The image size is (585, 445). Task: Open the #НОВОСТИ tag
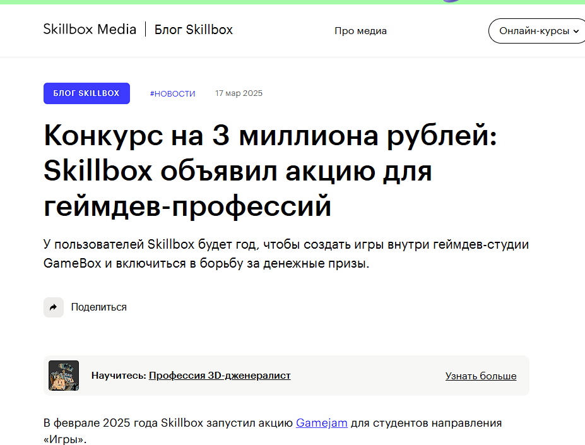(173, 93)
